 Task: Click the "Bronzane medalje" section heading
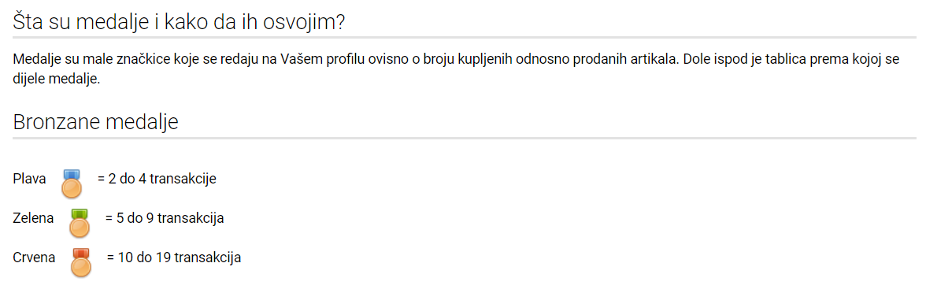pyautogui.click(x=95, y=122)
